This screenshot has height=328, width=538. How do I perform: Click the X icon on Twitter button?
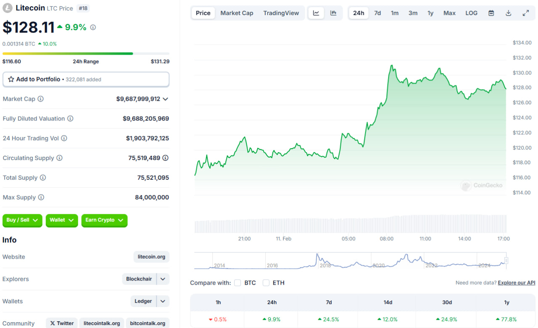(x=53, y=323)
